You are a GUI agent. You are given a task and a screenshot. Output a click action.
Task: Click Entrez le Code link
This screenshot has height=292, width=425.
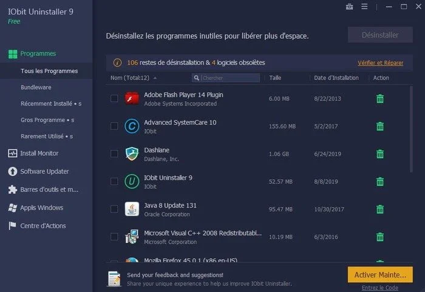379,288
